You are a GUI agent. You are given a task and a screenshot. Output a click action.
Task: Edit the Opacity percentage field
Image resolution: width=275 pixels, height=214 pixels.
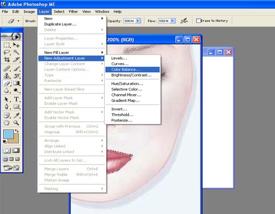coord(129,21)
